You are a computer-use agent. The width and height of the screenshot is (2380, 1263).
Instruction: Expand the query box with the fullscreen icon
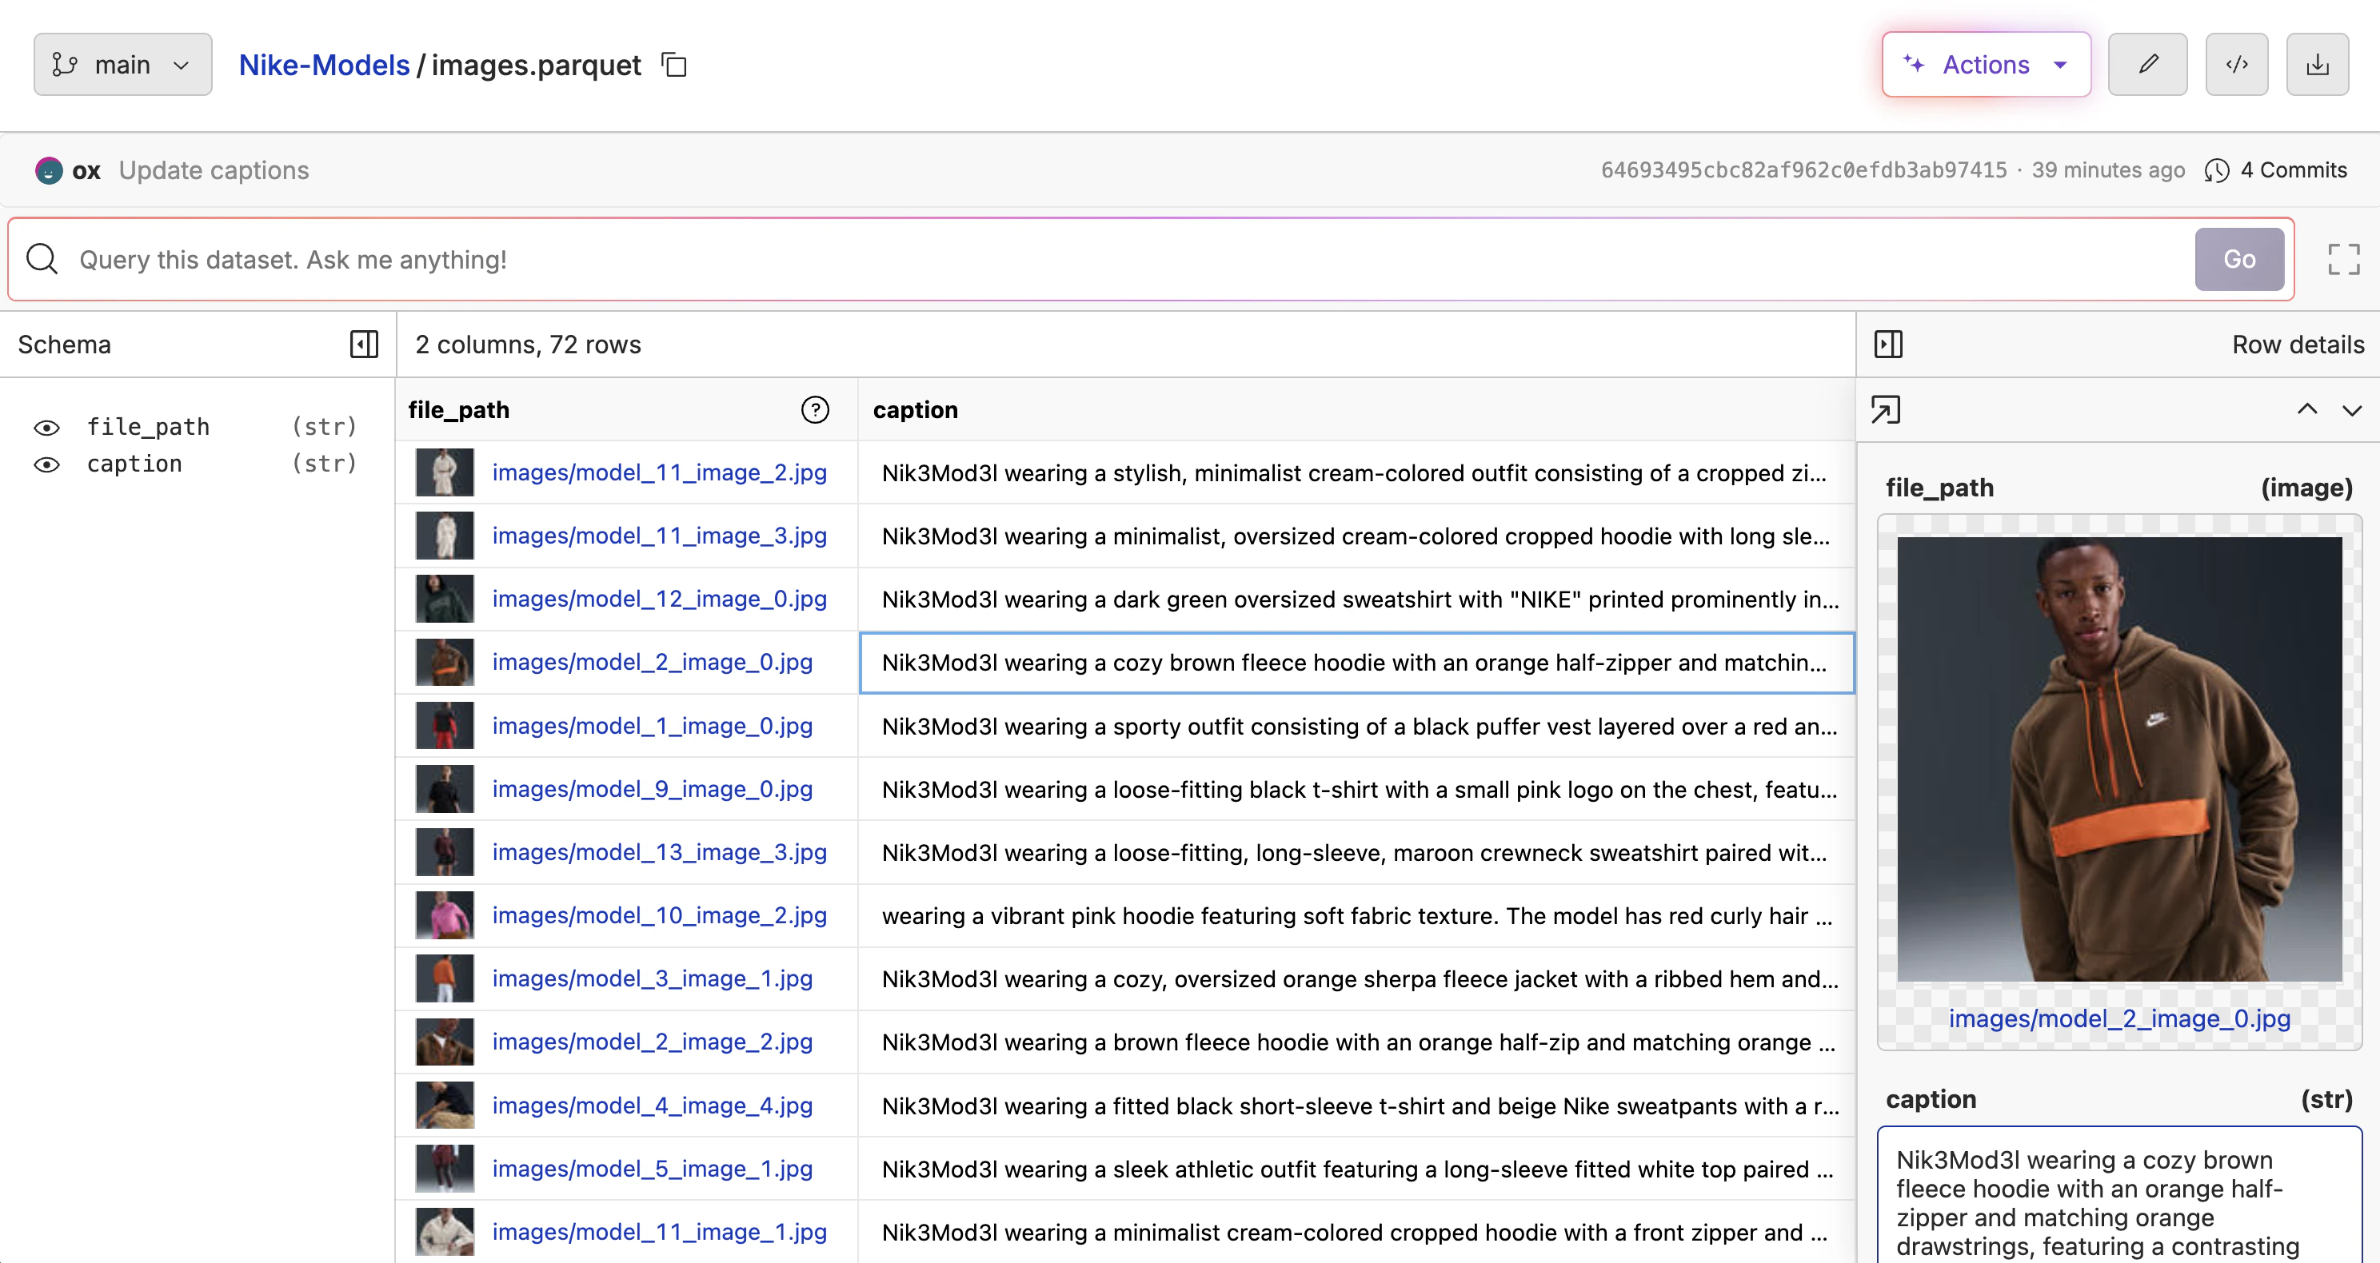(2343, 258)
